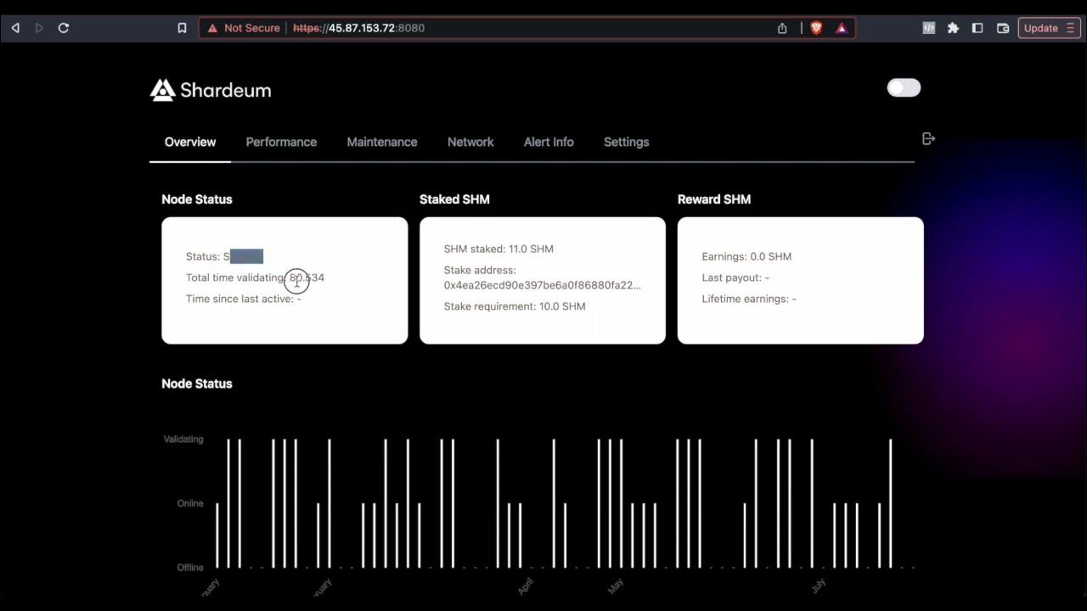The image size is (1087, 611).
Task: Click the 'Reward SHM' section heading
Action: pos(714,199)
